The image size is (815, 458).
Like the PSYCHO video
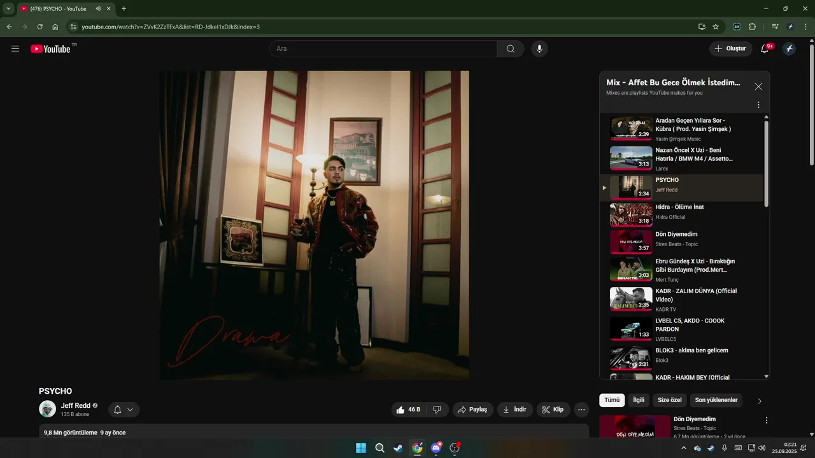[408, 410]
